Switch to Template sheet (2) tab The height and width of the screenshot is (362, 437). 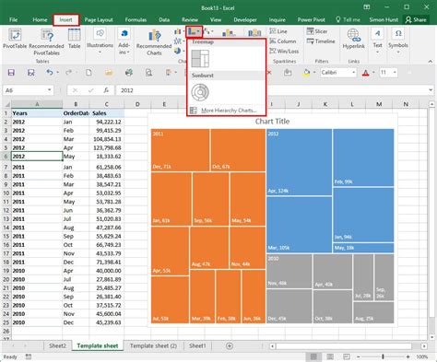(x=153, y=346)
